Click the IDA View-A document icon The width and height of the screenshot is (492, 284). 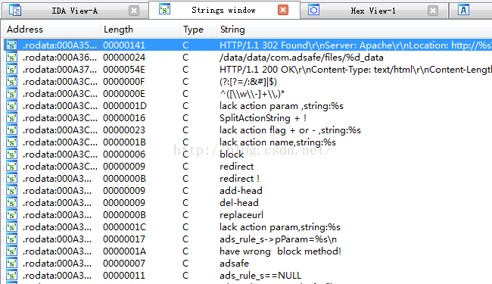coord(15,10)
